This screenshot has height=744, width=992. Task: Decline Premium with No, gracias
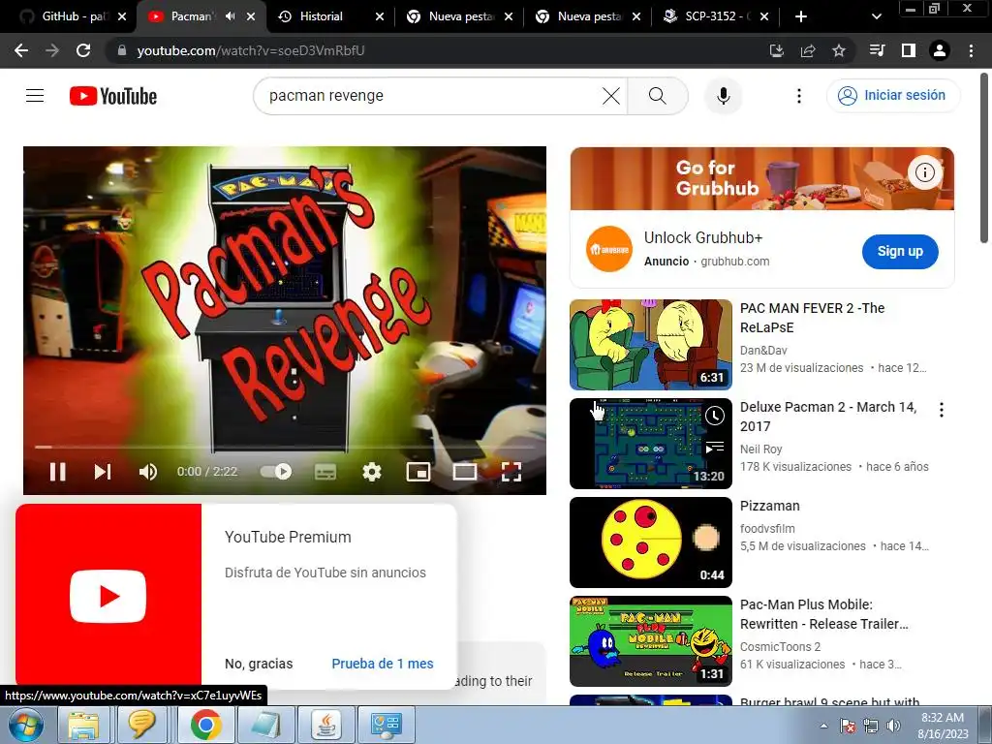point(259,664)
